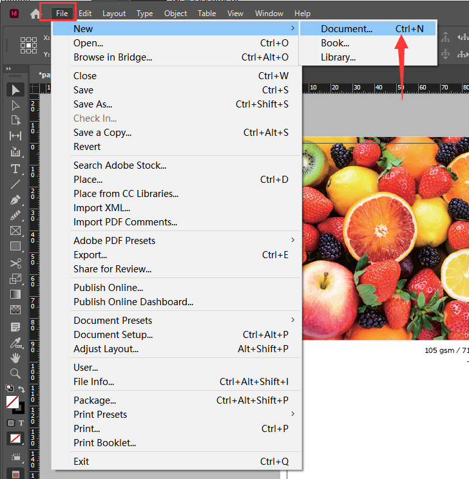The image size is (469, 479).
Task: Open the Object menu
Action: [175, 14]
